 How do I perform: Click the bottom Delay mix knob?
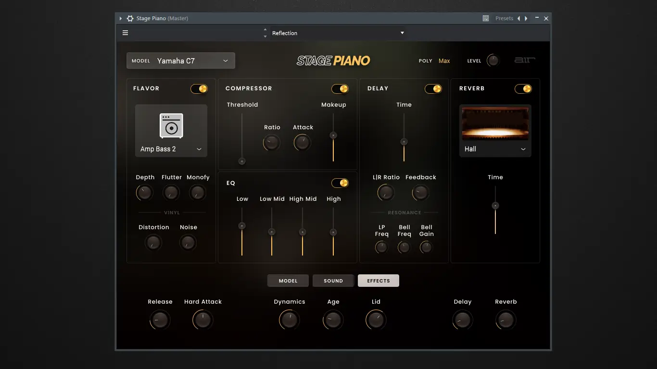click(x=463, y=320)
